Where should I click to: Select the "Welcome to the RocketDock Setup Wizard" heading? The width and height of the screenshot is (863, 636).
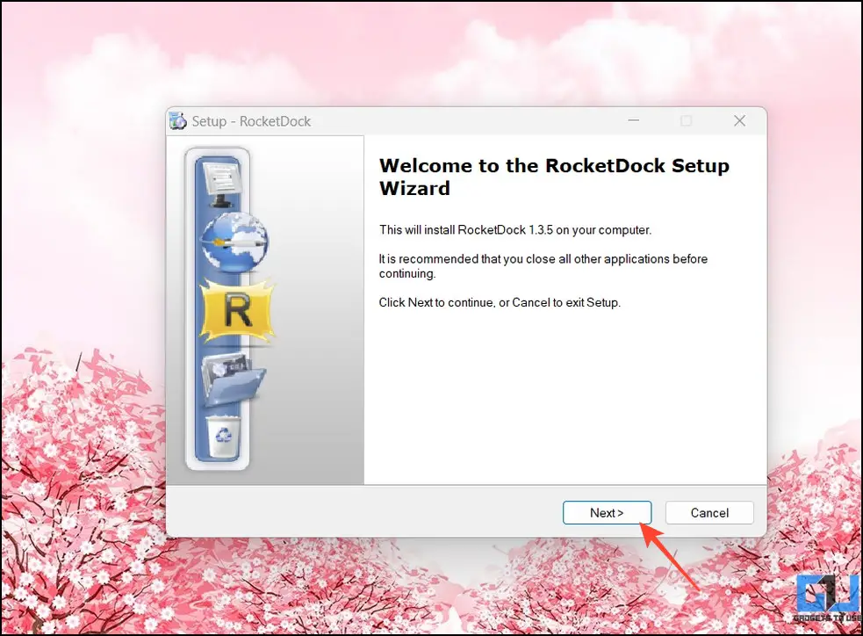[554, 177]
